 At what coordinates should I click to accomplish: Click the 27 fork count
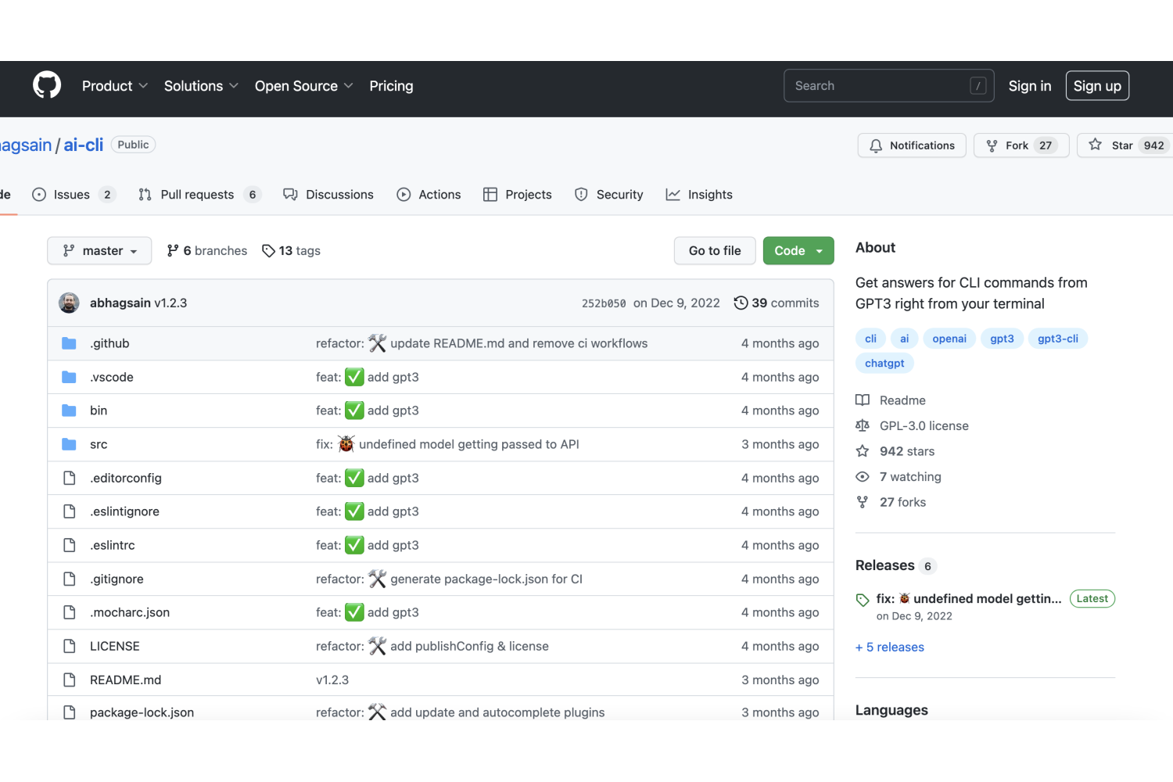tap(1046, 145)
